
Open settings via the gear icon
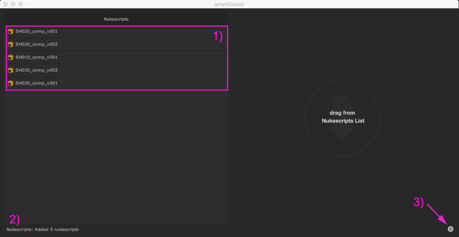click(x=451, y=229)
